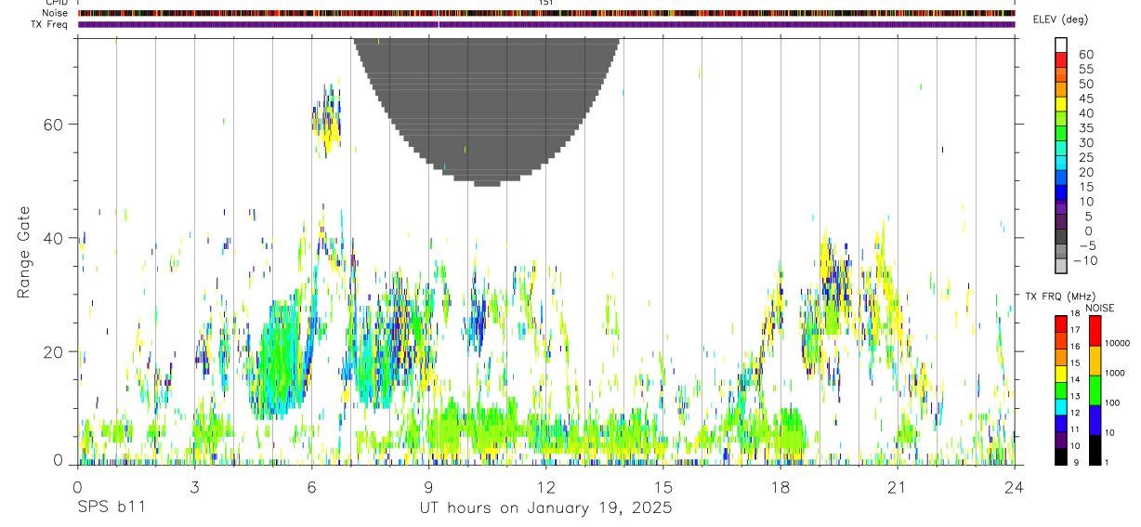Click the ELEV swatch between 35 and 30

(x=1061, y=134)
